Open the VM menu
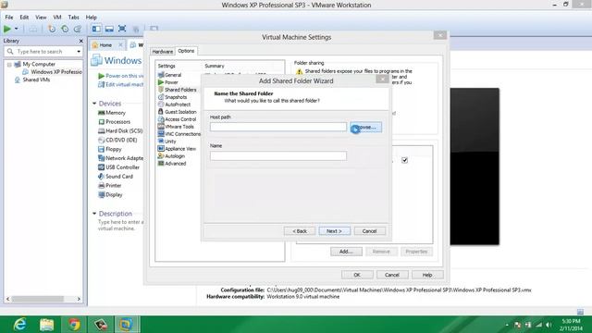This screenshot has height=333, width=592. tap(57, 17)
